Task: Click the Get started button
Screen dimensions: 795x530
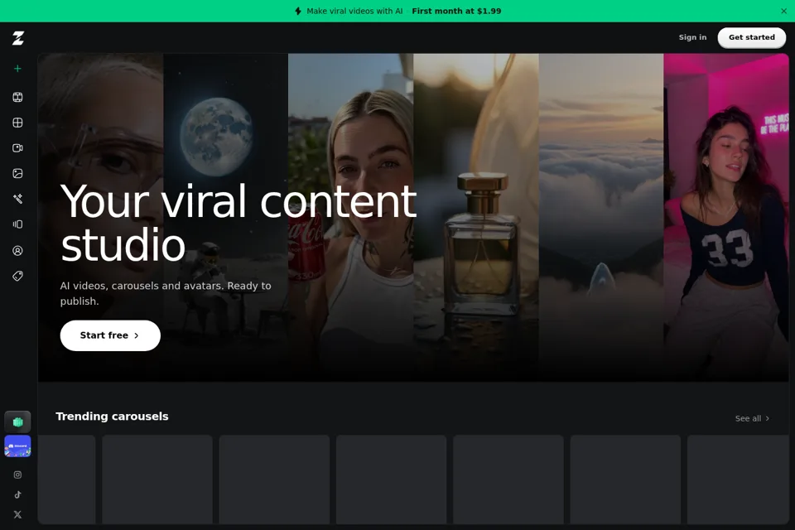Action: point(752,37)
